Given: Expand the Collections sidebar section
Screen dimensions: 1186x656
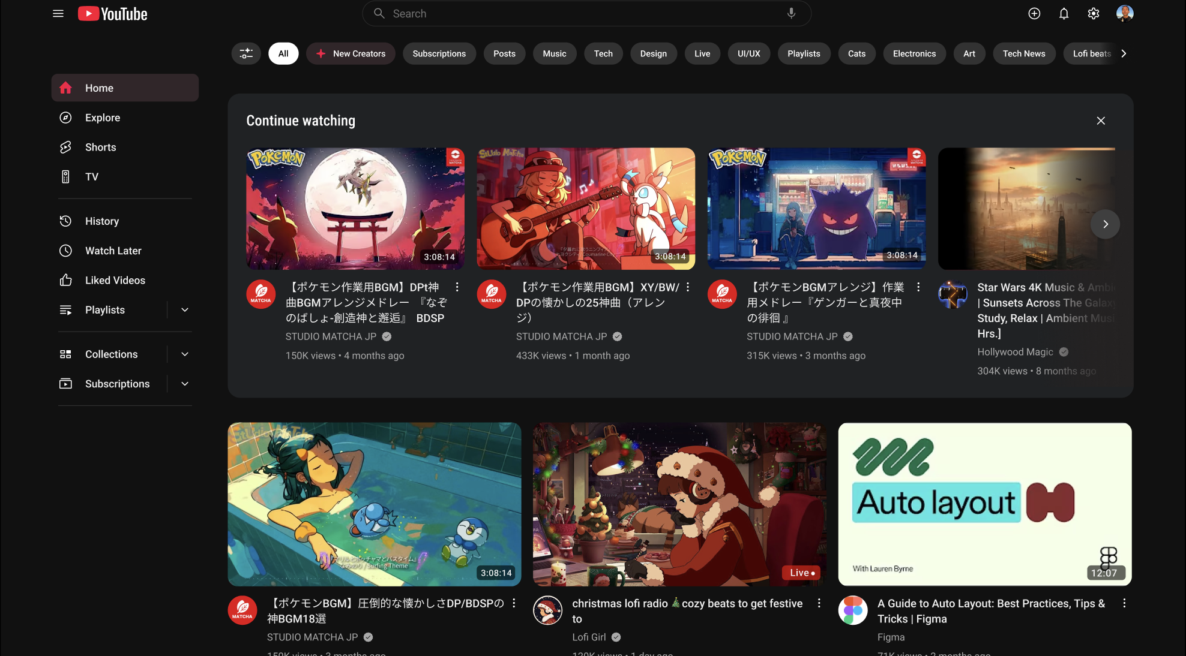Looking at the screenshot, I should pos(185,354).
